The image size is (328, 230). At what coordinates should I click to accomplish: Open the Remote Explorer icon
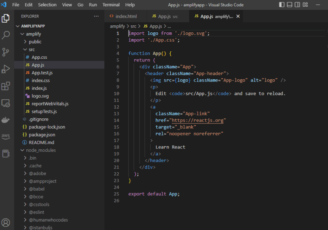(6, 103)
